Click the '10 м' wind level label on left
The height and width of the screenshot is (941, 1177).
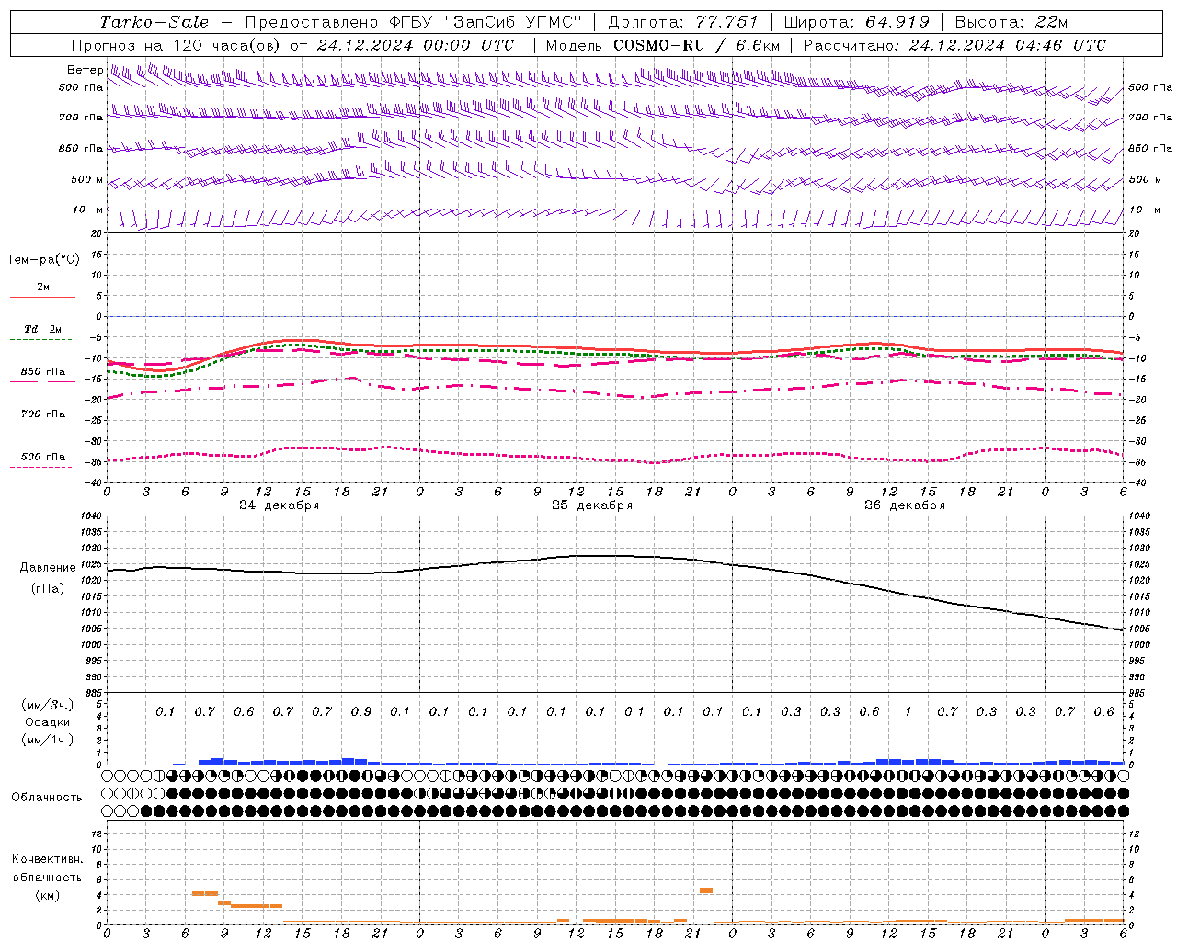[x=88, y=210]
